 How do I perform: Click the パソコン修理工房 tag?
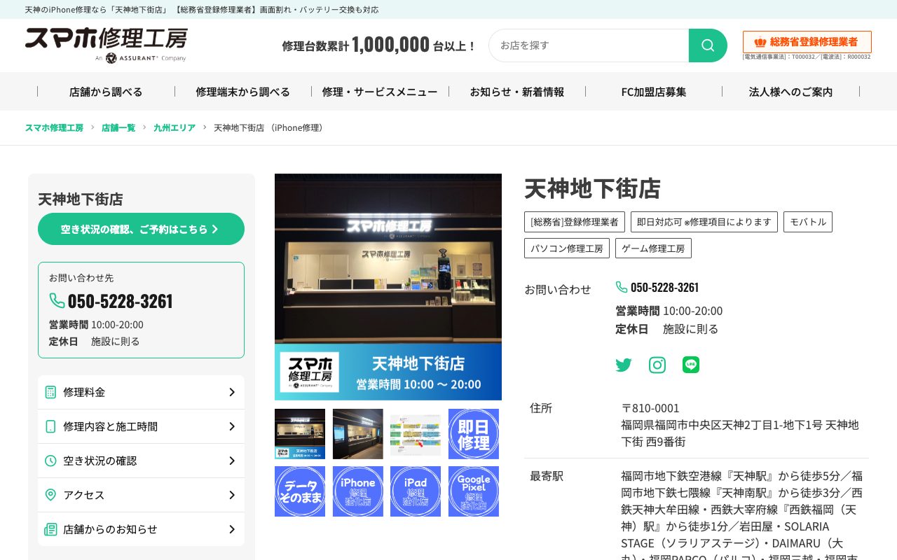pyautogui.click(x=567, y=248)
